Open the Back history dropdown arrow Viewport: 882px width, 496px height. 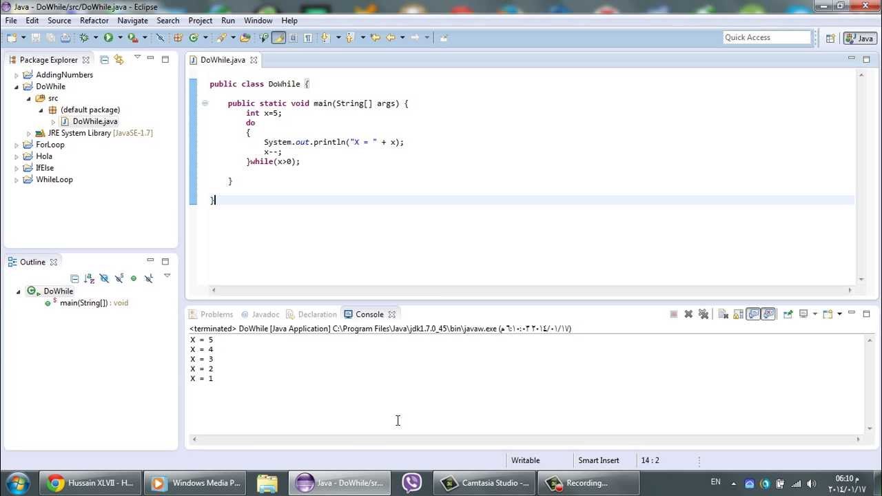[x=402, y=38]
